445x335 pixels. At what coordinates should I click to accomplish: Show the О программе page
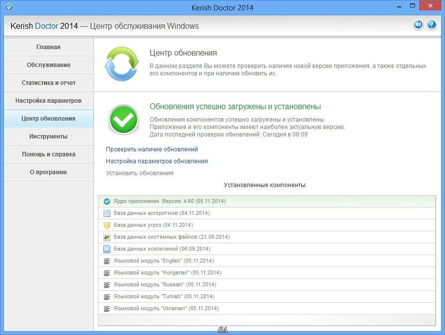[x=49, y=172]
